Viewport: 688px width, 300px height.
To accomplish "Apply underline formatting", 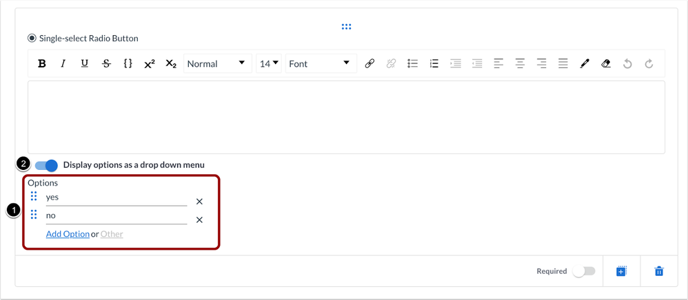I will click(85, 64).
